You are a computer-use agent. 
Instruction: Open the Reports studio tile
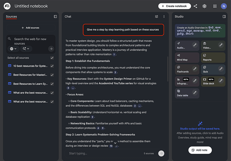[213, 58]
